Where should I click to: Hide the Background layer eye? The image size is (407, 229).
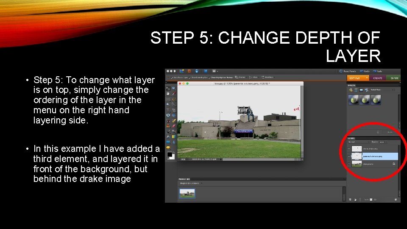click(x=348, y=164)
